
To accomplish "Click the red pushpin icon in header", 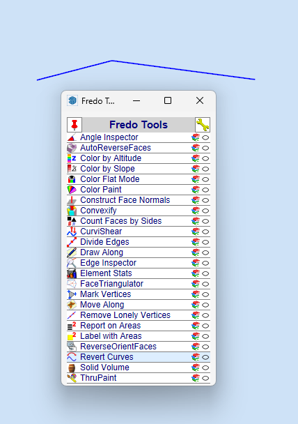I will (74, 125).
